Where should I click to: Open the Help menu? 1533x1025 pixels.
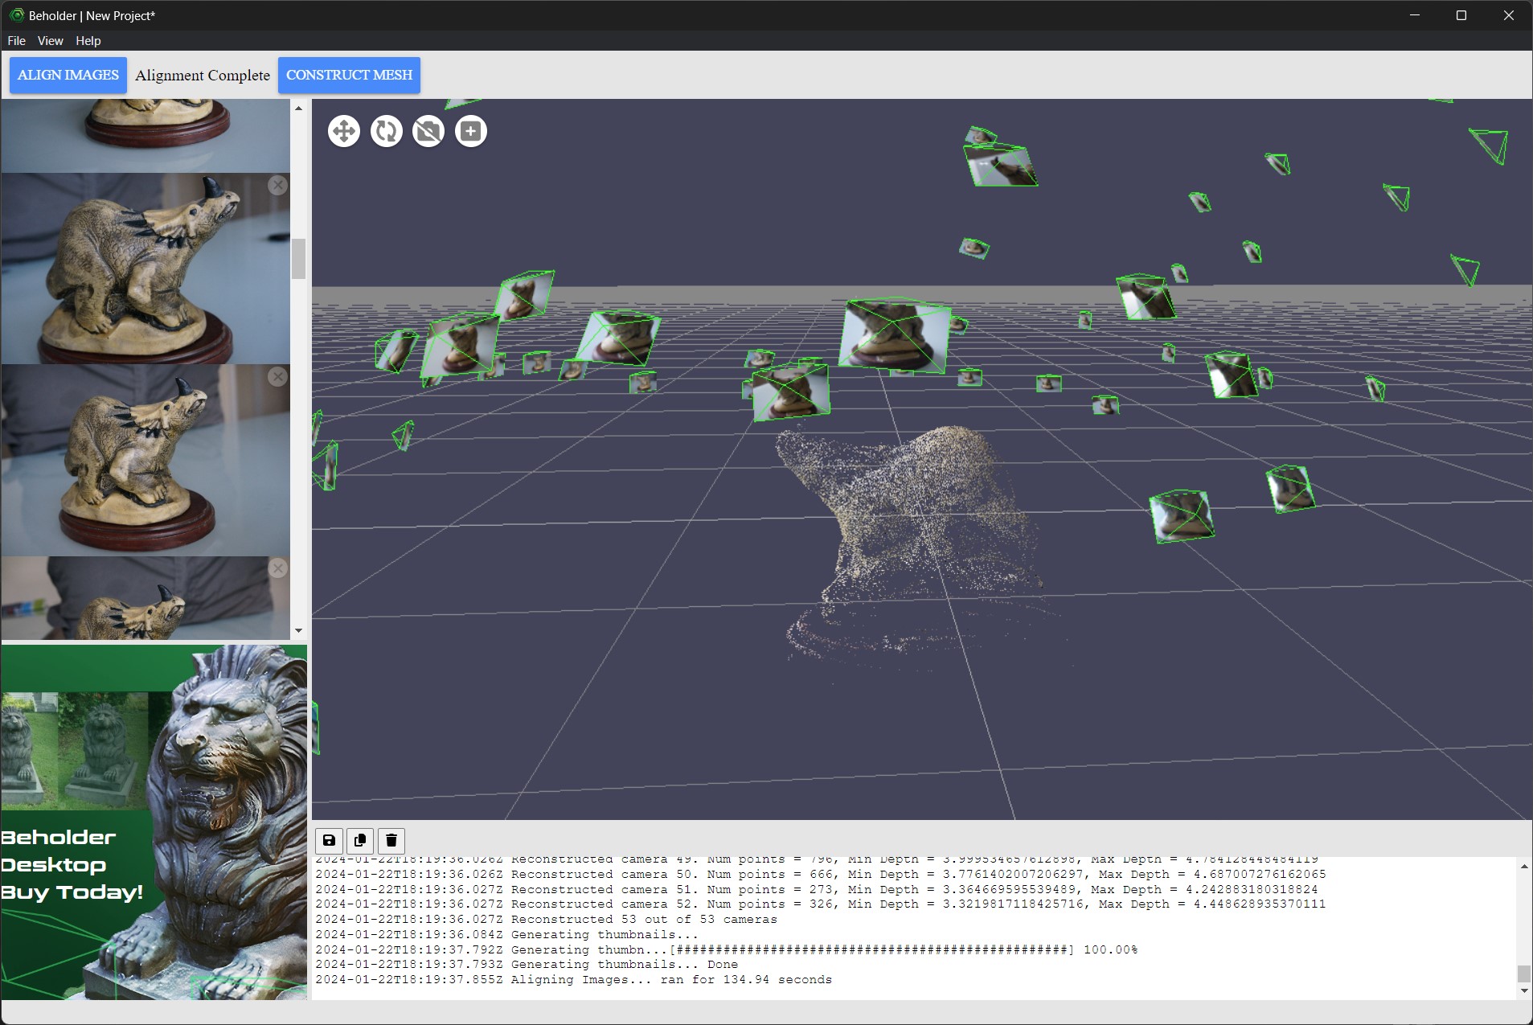coord(88,41)
